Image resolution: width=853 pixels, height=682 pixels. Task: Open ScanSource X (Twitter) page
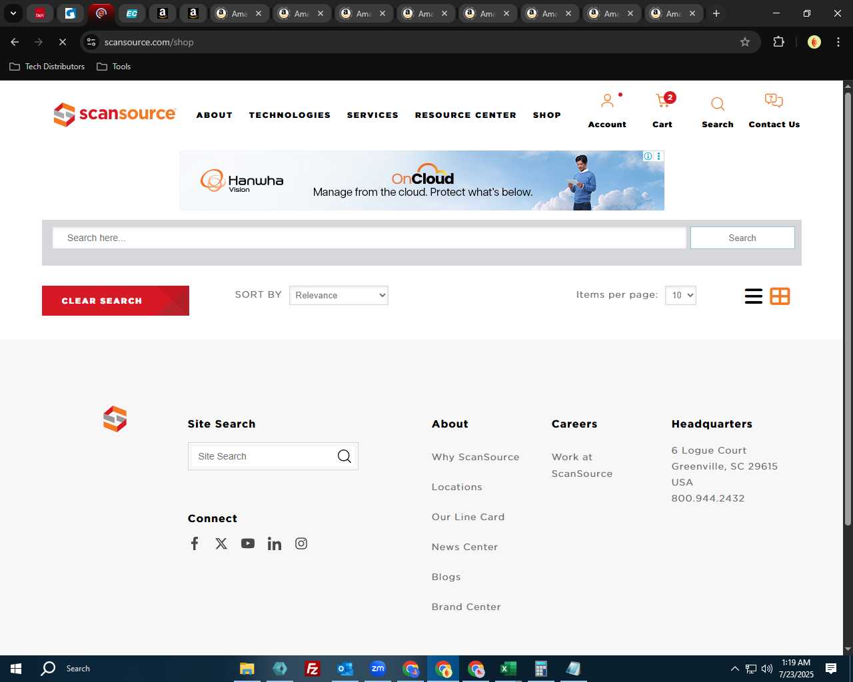click(x=221, y=543)
